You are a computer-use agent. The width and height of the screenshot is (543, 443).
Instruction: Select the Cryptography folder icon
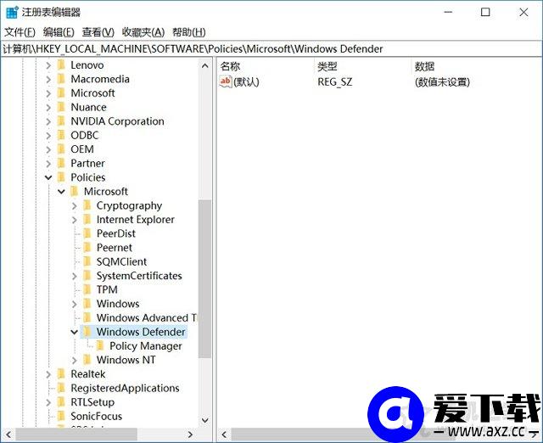87,205
